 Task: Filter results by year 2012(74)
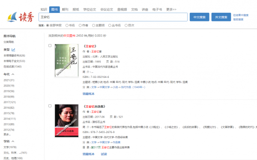pos(9,130)
